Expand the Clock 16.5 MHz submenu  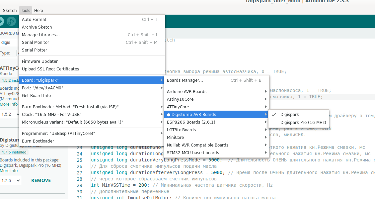pos(92,115)
